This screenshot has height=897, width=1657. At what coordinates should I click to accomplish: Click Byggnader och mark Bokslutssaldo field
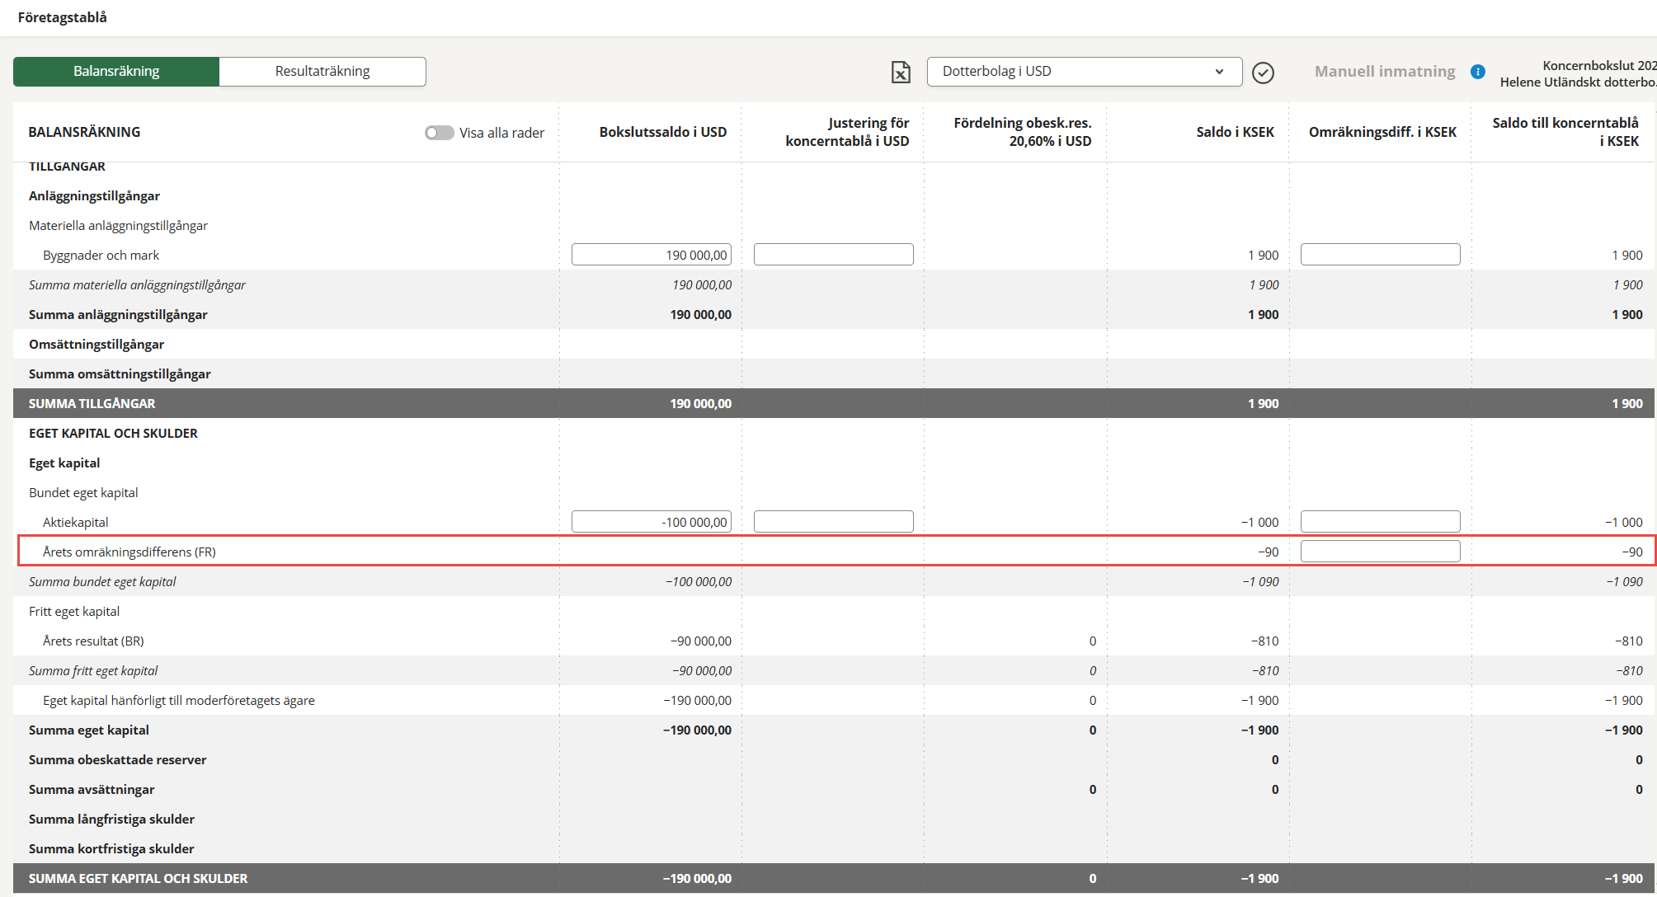click(x=651, y=255)
